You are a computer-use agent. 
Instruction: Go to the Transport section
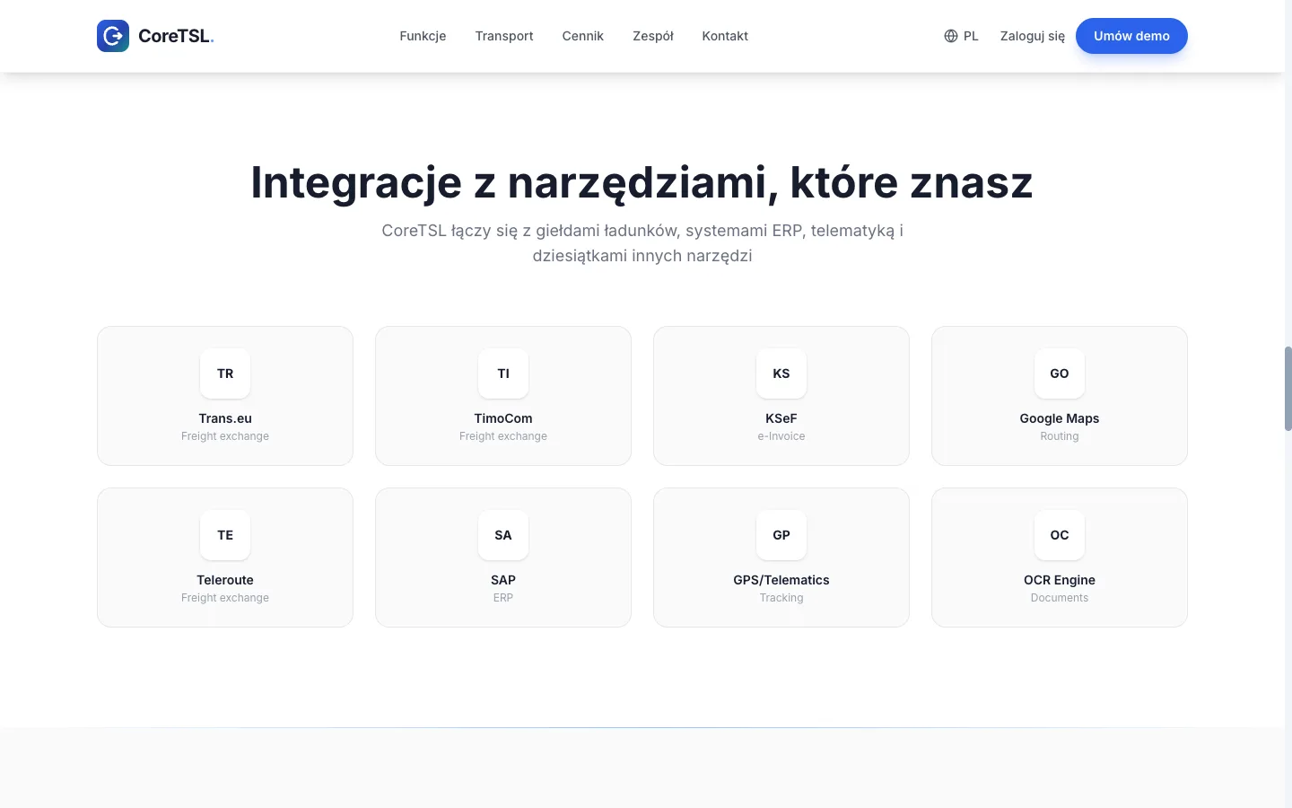coord(504,36)
